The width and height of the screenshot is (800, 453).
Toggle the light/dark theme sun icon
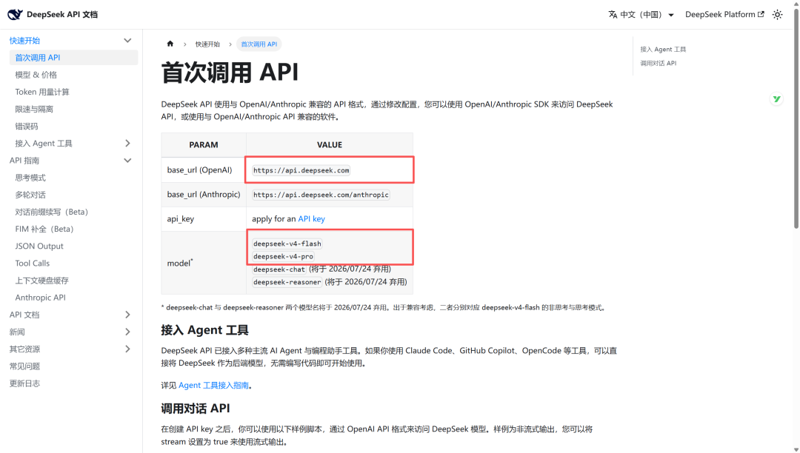point(777,15)
